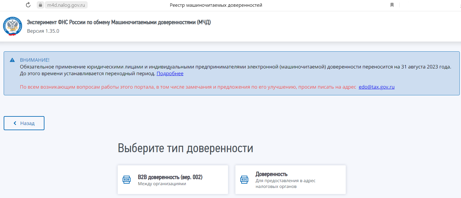Viewport: 461px width, 198px height.
Task: Click the site security padlock icon
Action: pyautogui.click(x=40, y=5)
